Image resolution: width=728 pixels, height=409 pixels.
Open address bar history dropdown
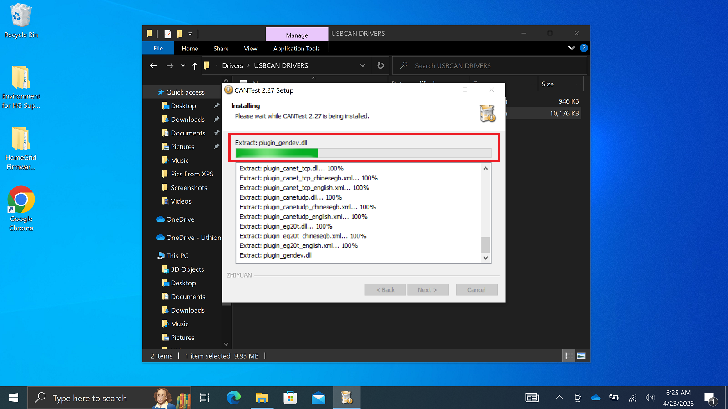click(363, 65)
